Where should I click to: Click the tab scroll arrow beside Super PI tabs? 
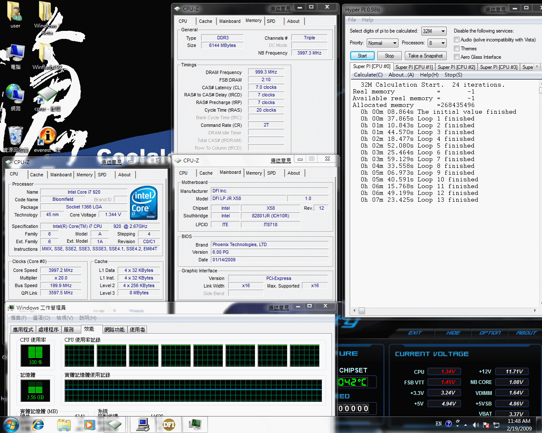click(537, 66)
